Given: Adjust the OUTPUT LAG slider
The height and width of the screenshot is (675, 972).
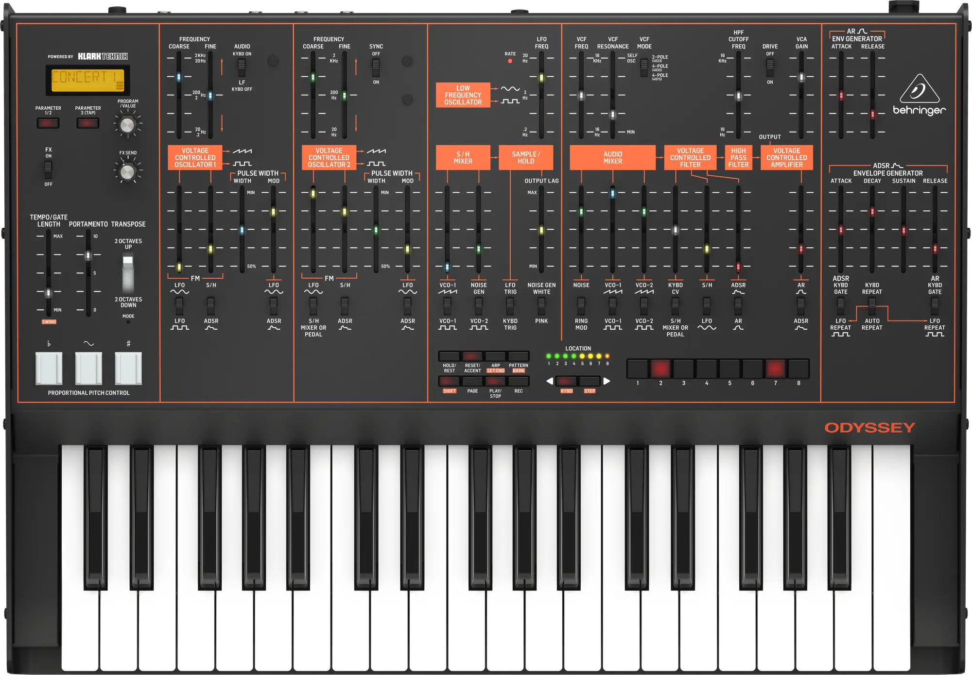Looking at the screenshot, I should [x=541, y=229].
